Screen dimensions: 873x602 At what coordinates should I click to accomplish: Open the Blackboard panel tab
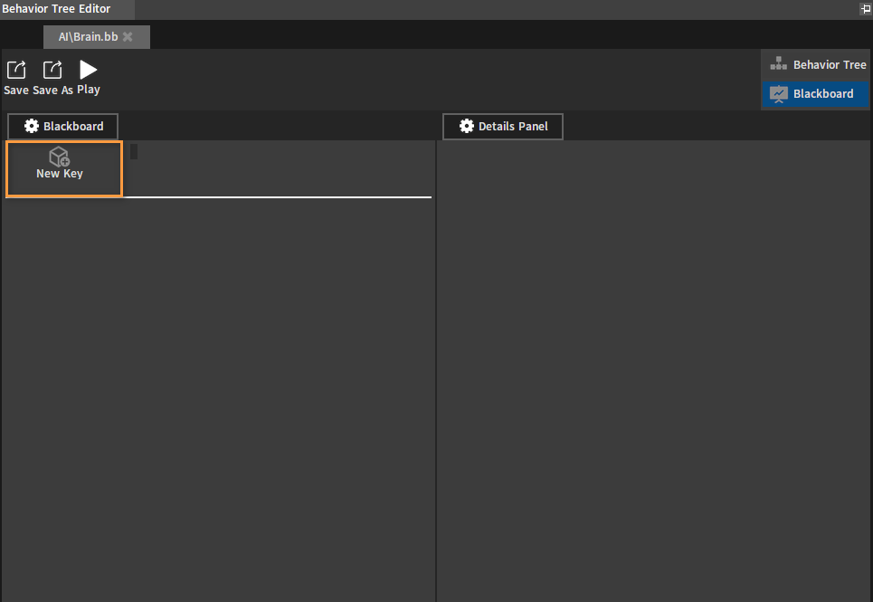63,127
